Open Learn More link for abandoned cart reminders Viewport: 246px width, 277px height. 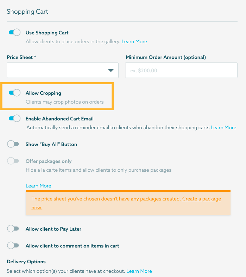coord(223,127)
